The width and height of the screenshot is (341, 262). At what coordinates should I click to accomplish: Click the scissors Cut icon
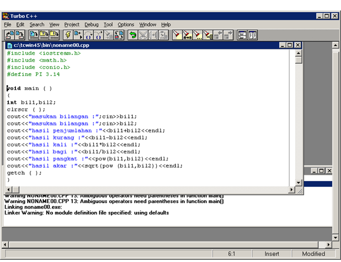(143, 35)
